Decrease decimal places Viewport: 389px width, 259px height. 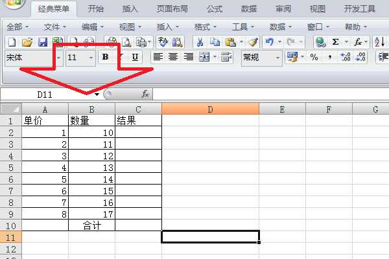coord(360,57)
